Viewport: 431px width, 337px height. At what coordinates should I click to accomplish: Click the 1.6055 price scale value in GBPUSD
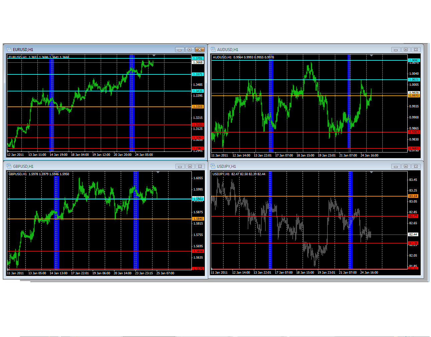(198, 178)
